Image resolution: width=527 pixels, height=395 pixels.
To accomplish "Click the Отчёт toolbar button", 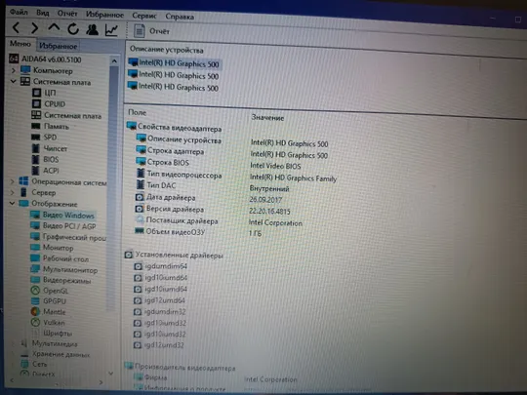I will point(151,31).
